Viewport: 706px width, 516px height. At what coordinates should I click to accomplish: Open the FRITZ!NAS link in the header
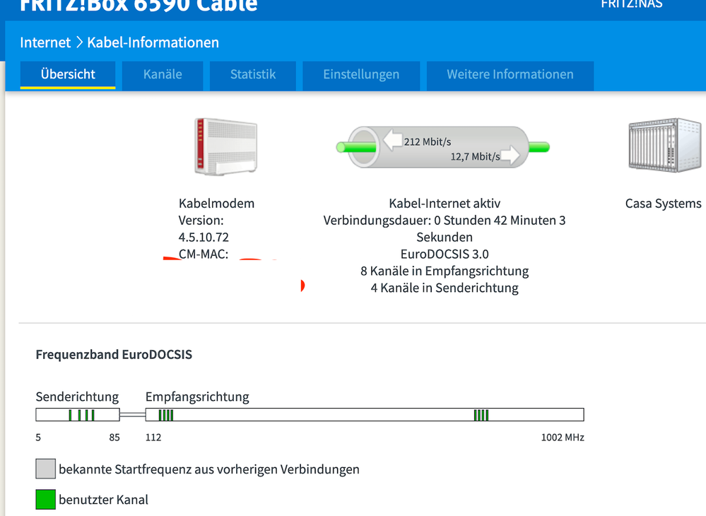coord(631,4)
